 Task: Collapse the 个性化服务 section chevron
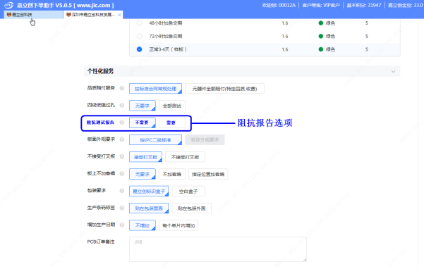393,72
